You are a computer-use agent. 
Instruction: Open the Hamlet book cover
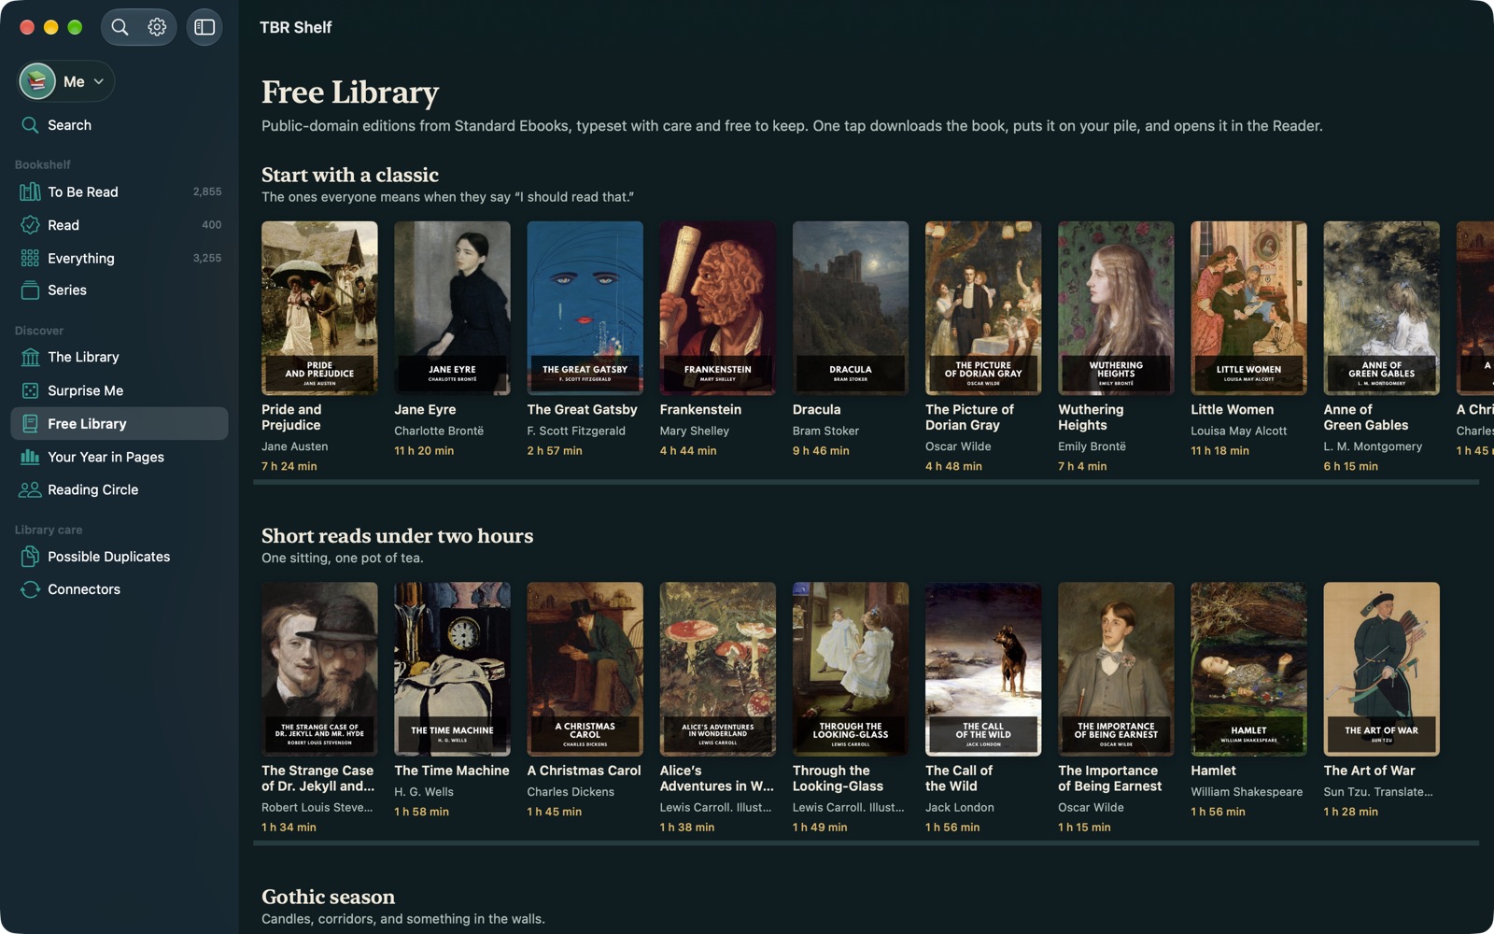click(x=1248, y=669)
